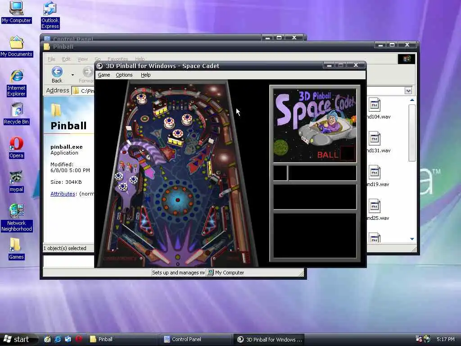Switch to Pinball folder taskbar button
The image size is (461, 346).
[122, 339]
